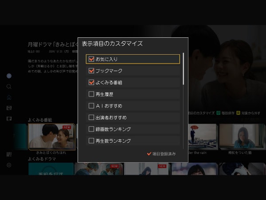Go to the home icon in sidebar
Screen dimensions: 266x200
tap(9, 97)
